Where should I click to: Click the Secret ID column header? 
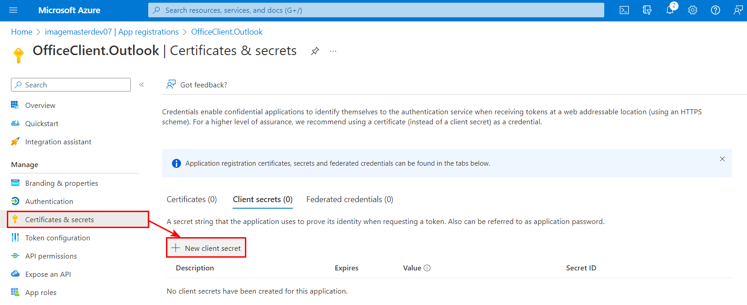[581, 268]
